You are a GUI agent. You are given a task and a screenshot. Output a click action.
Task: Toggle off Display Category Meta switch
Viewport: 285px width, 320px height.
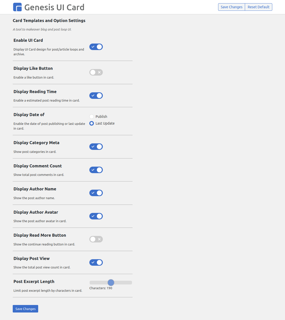click(96, 147)
